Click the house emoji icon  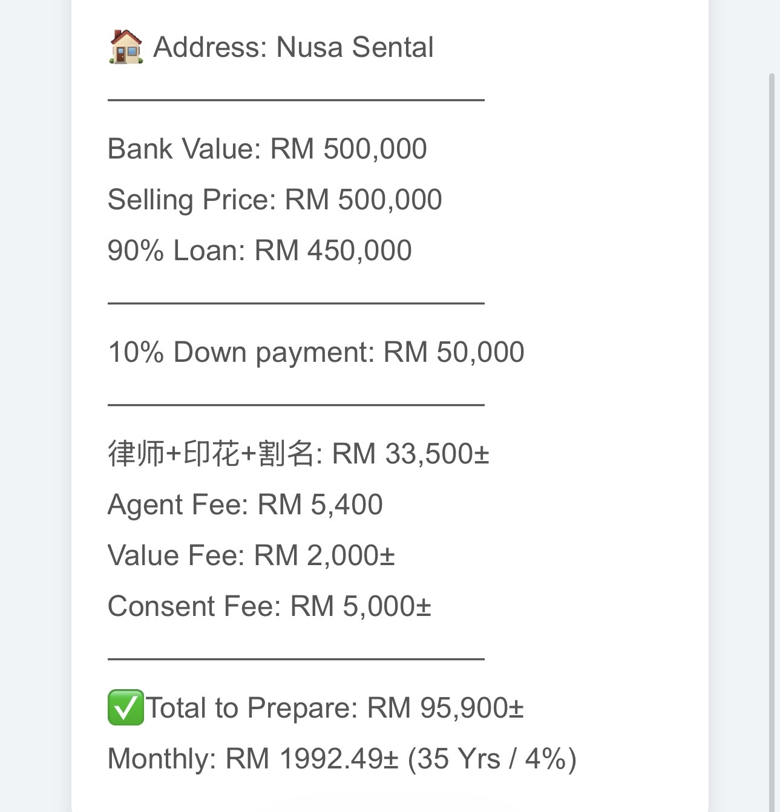coord(126,47)
